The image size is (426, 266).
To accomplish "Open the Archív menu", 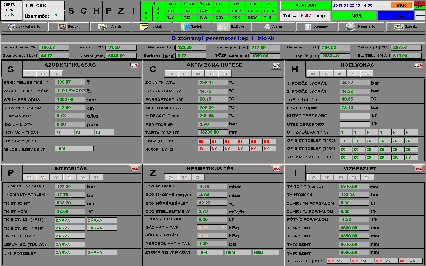I will 110,27.
